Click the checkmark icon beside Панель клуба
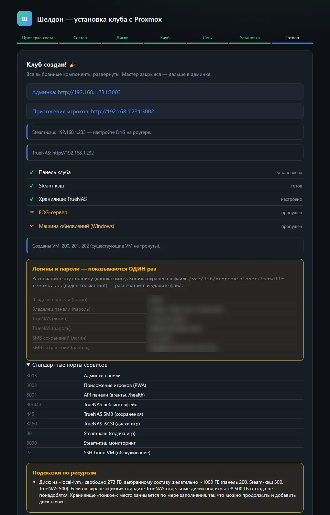Viewport: 330px width, 515px height. (x=32, y=172)
